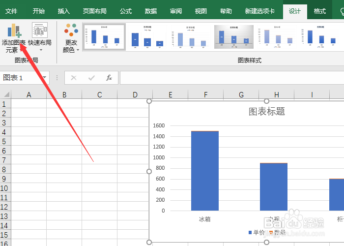Click the 1600 value axis label
The height and width of the screenshot is (246, 344).
tap(159, 125)
